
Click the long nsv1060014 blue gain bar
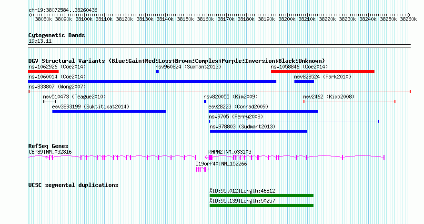click(x=152, y=81)
